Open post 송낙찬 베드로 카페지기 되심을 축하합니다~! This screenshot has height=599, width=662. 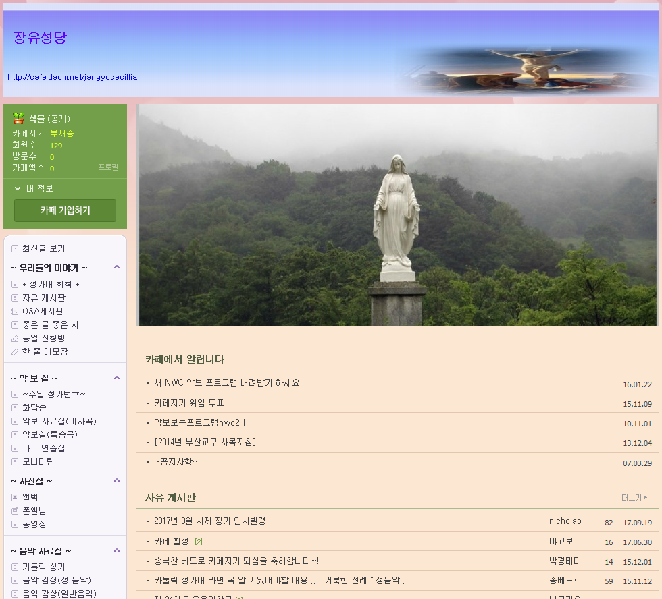point(236,561)
